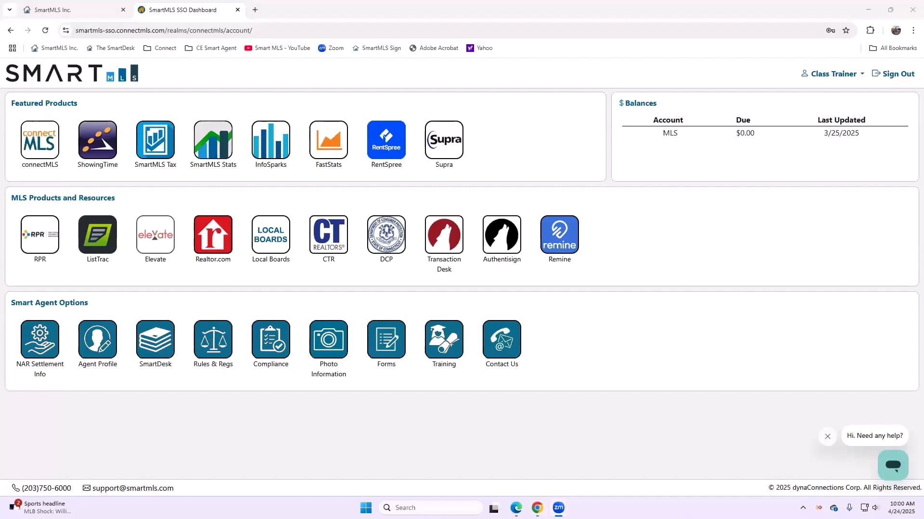Open the Rules & Regs icon
The height and width of the screenshot is (519, 924).
(213, 339)
